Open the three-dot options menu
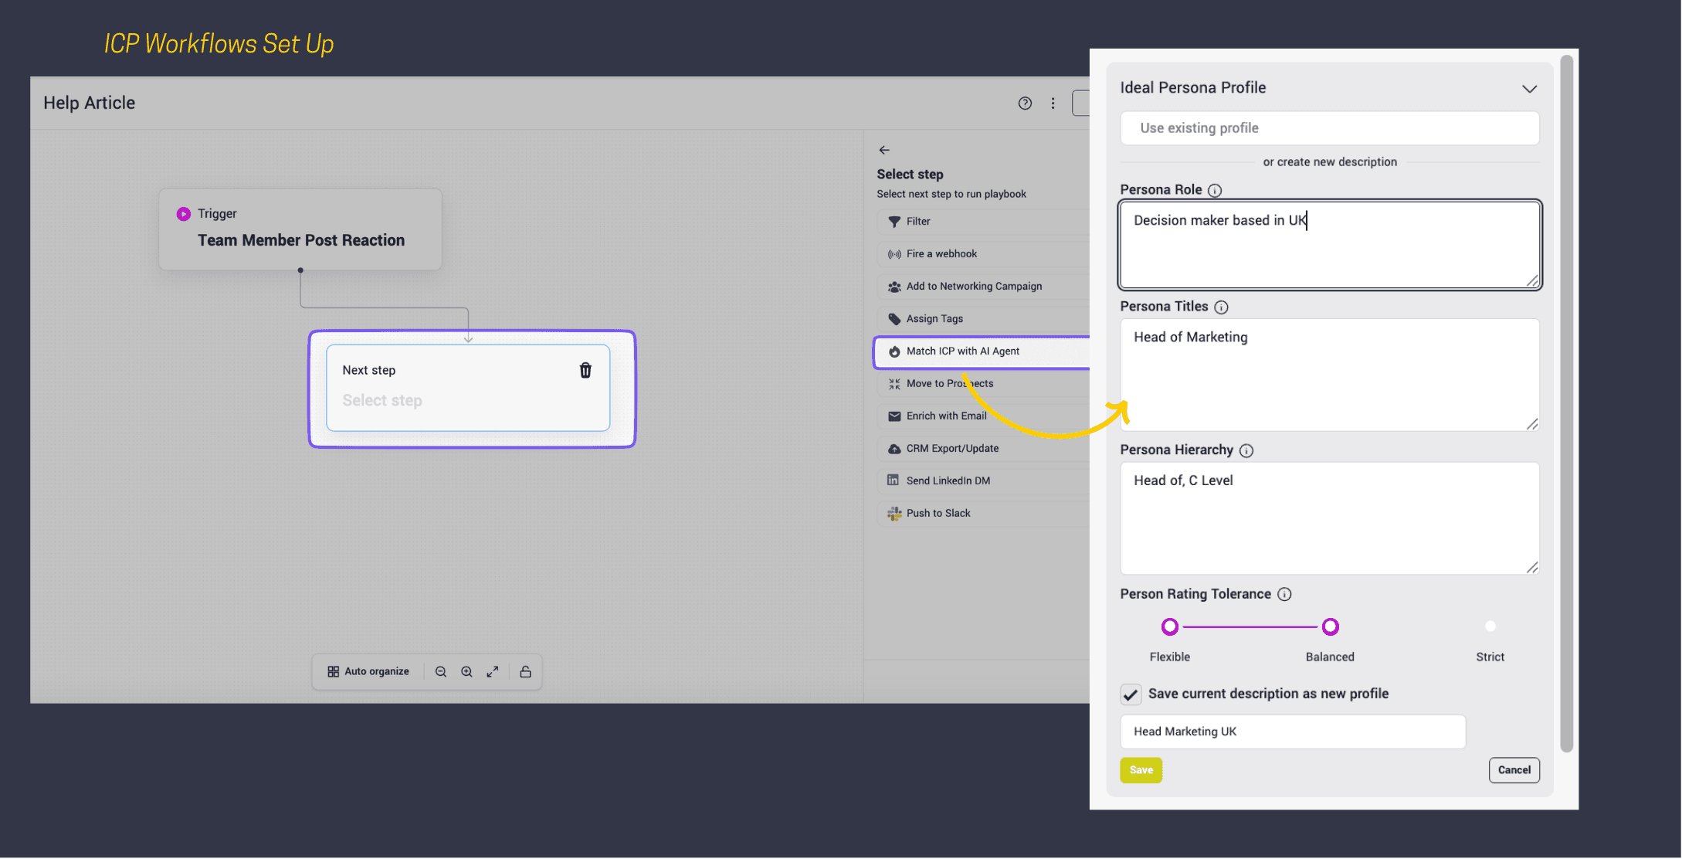 pos(1053,104)
